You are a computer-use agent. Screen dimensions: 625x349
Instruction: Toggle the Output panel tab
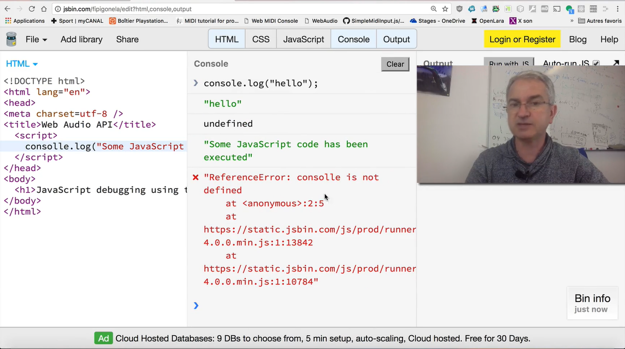(x=397, y=39)
